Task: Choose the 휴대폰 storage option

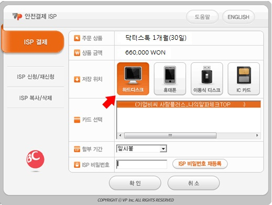Action: click(x=170, y=79)
